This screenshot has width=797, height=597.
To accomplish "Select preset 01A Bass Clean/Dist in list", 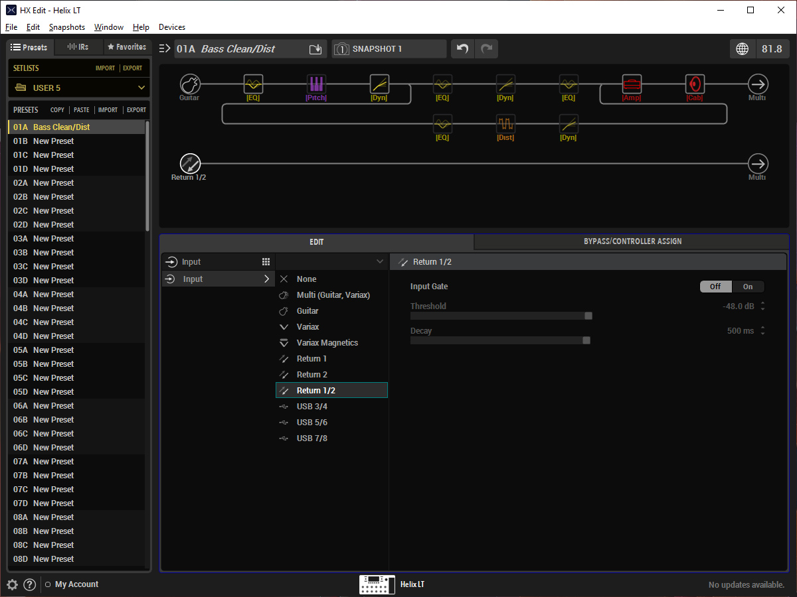I will [76, 127].
